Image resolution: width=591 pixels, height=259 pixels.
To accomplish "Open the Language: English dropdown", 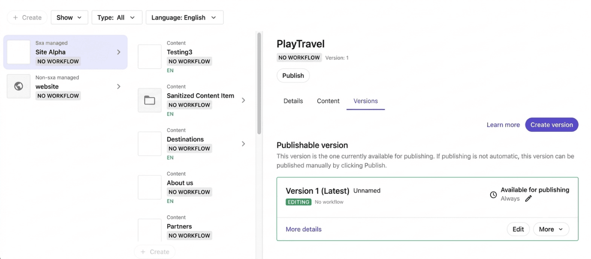I will [184, 18].
